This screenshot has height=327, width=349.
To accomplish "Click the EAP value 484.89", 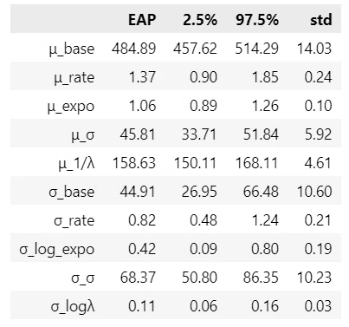I will (134, 49).
